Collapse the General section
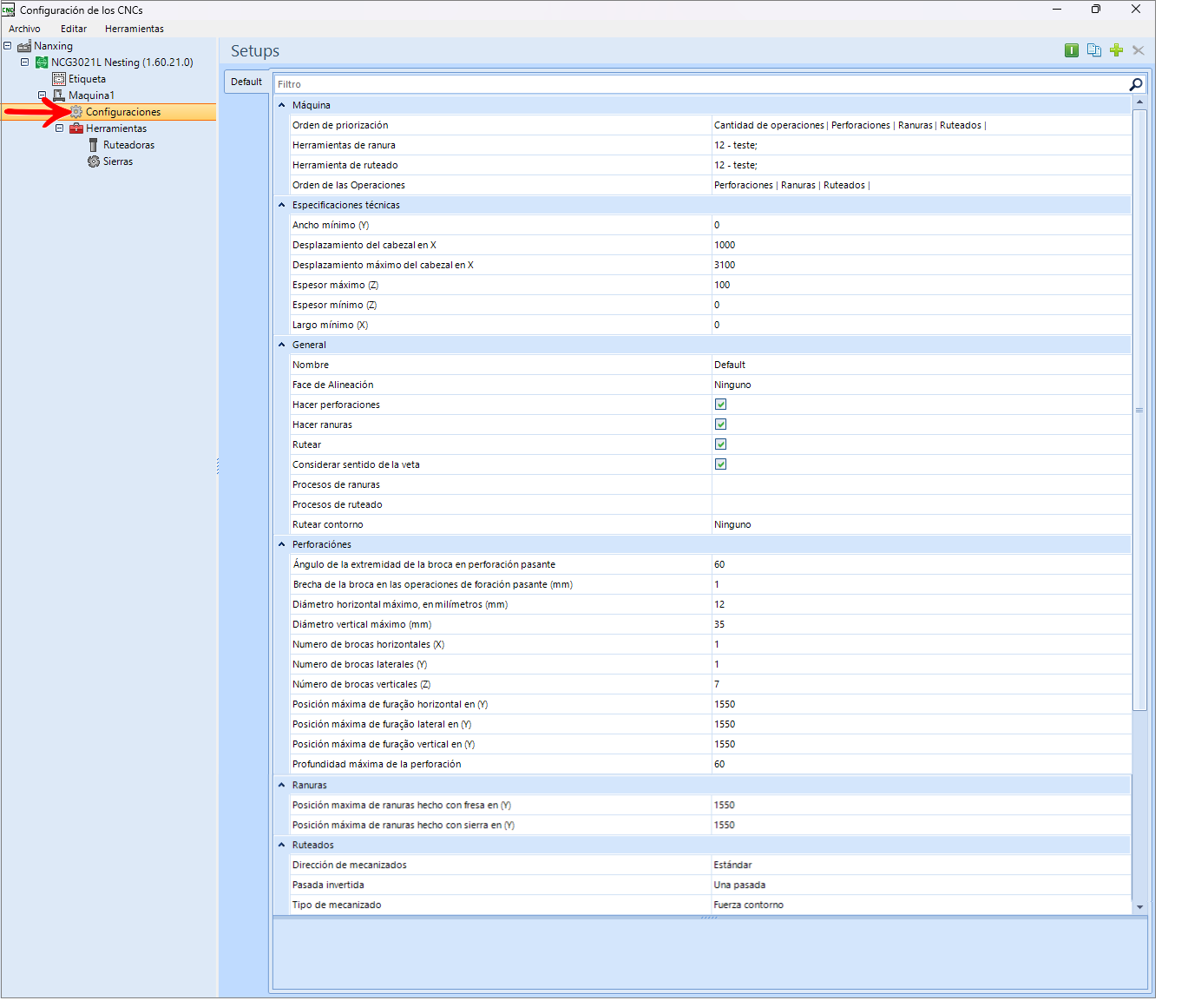This screenshot has width=1188, height=1007. click(x=281, y=345)
